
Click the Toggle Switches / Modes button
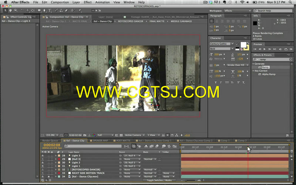[x=159, y=180]
